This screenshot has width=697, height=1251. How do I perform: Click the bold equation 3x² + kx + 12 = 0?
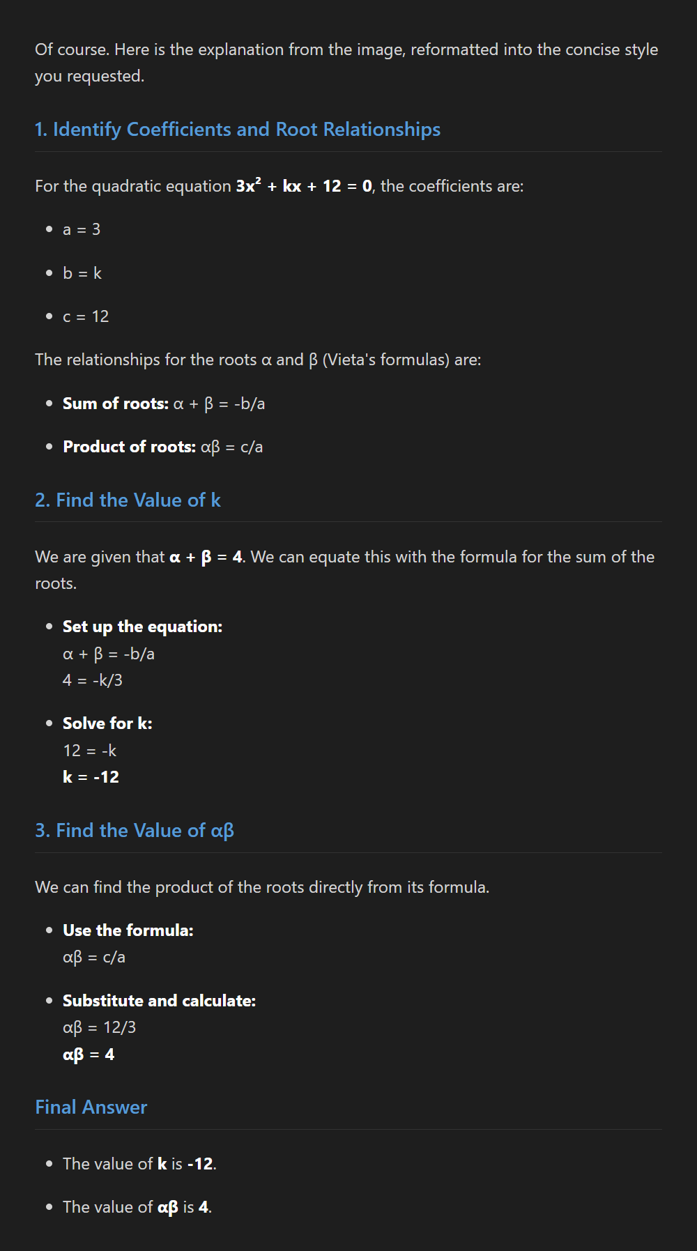coord(304,186)
